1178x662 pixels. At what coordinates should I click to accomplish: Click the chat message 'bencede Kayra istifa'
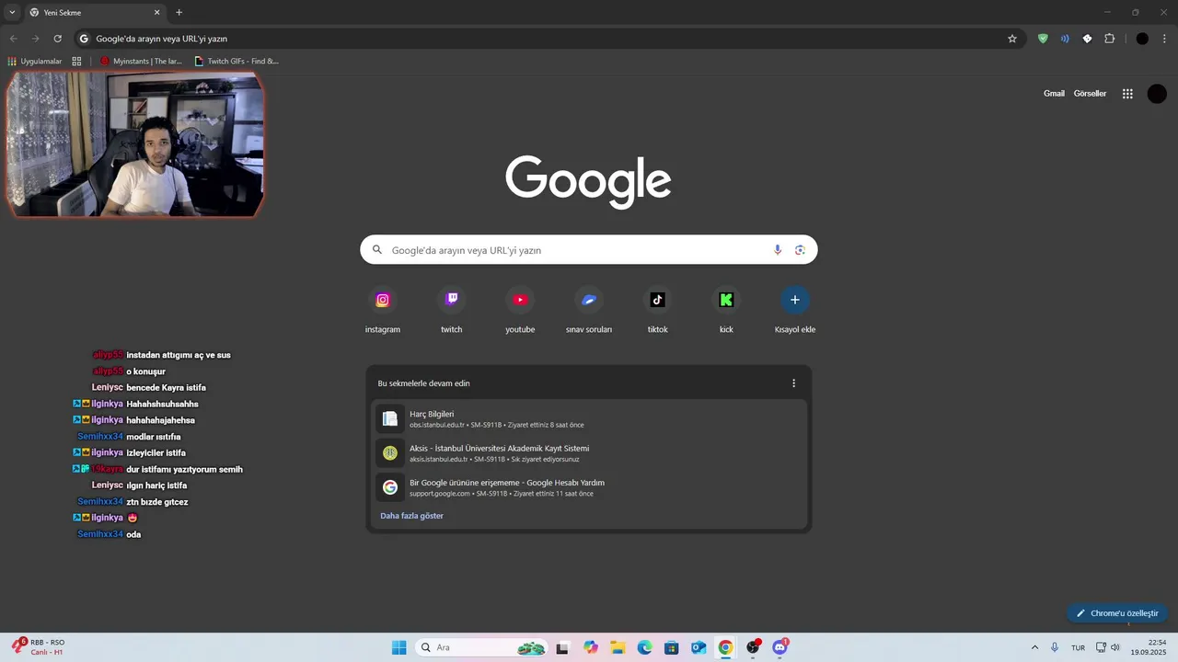(166, 388)
